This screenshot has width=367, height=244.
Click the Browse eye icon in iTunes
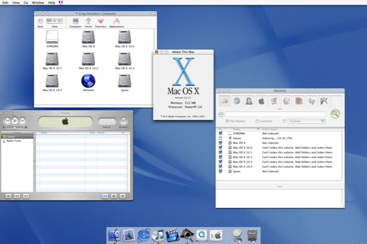click(x=124, y=121)
